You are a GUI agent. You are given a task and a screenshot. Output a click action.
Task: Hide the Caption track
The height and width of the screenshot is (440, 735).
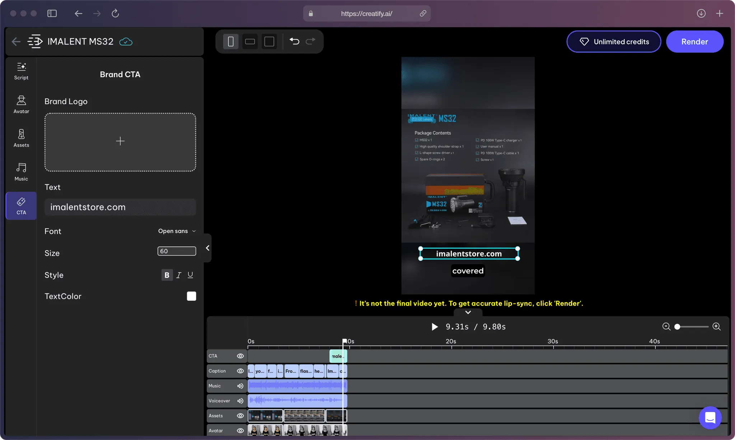(x=240, y=371)
